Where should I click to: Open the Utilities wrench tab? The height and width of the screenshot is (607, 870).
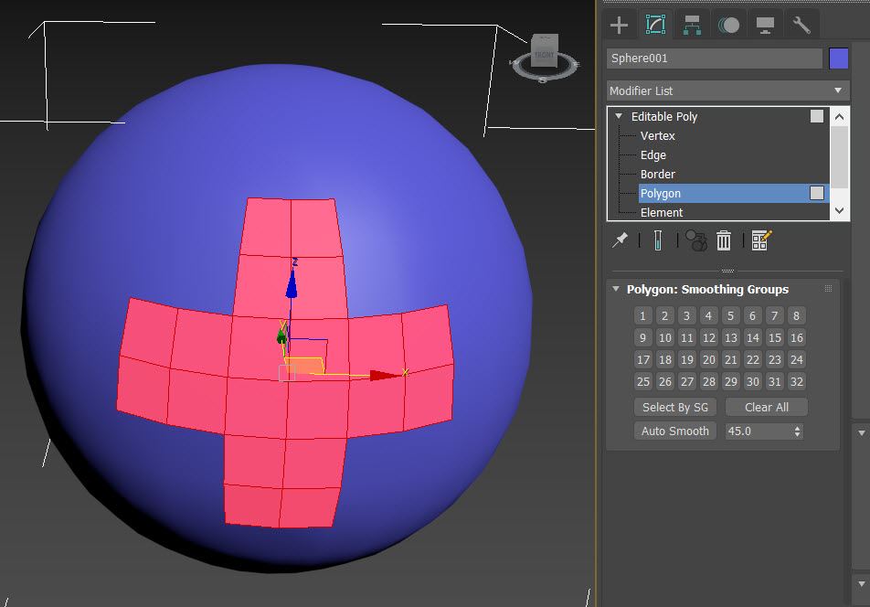click(x=801, y=25)
